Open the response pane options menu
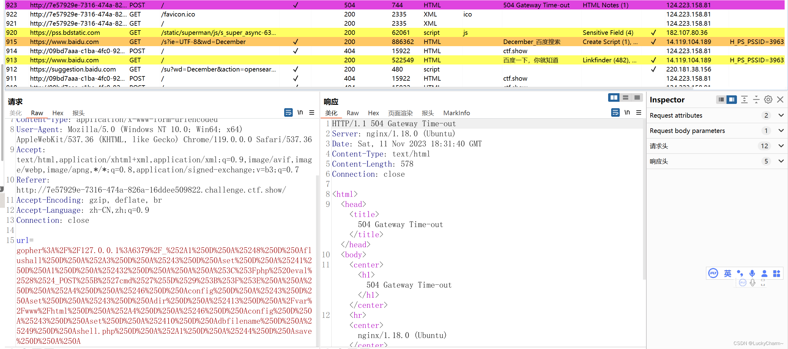Viewport: 788px width, 349px height. 639,112
